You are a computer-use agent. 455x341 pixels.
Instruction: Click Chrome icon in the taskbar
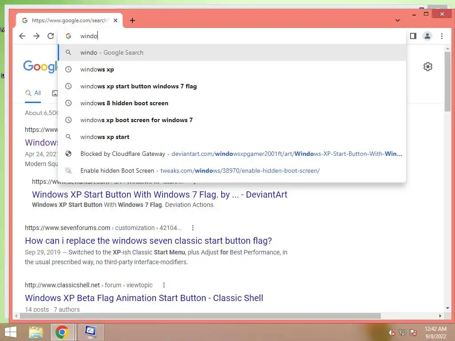(x=62, y=332)
